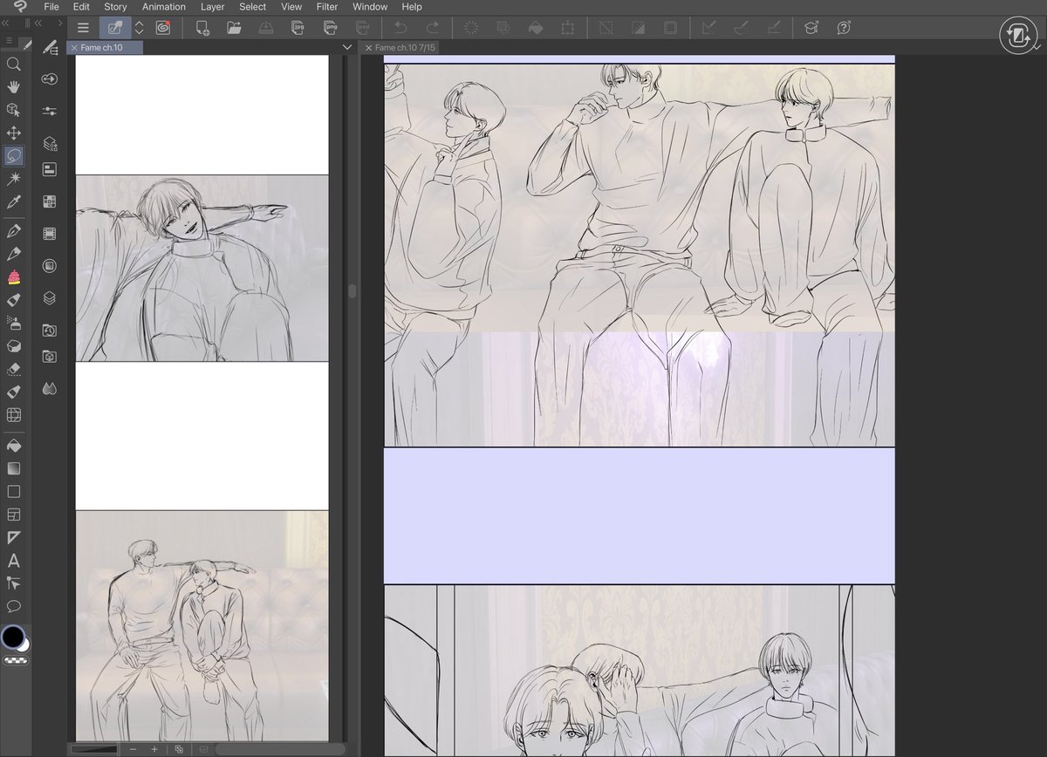Select the Move layer tool

coord(13,133)
